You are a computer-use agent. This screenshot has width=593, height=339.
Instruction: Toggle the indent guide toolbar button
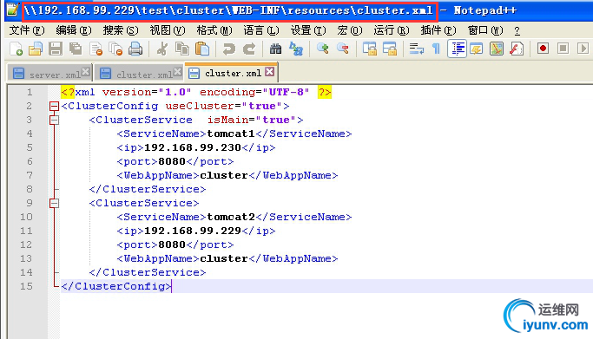[x=457, y=49]
